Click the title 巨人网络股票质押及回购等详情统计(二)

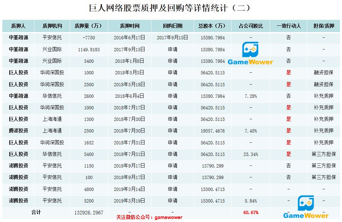click(x=170, y=8)
